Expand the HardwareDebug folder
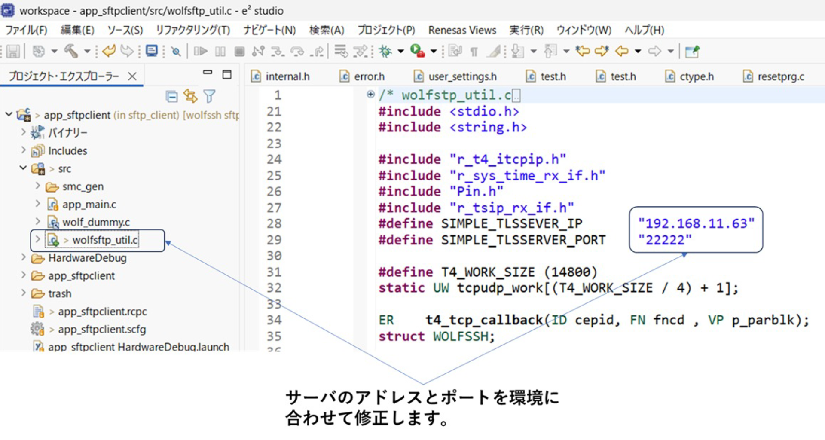The width and height of the screenshot is (825, 440). [x=24, y=257]
